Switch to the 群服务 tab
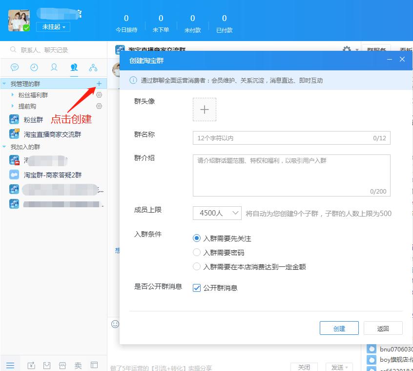 click(x=377, y=50)
